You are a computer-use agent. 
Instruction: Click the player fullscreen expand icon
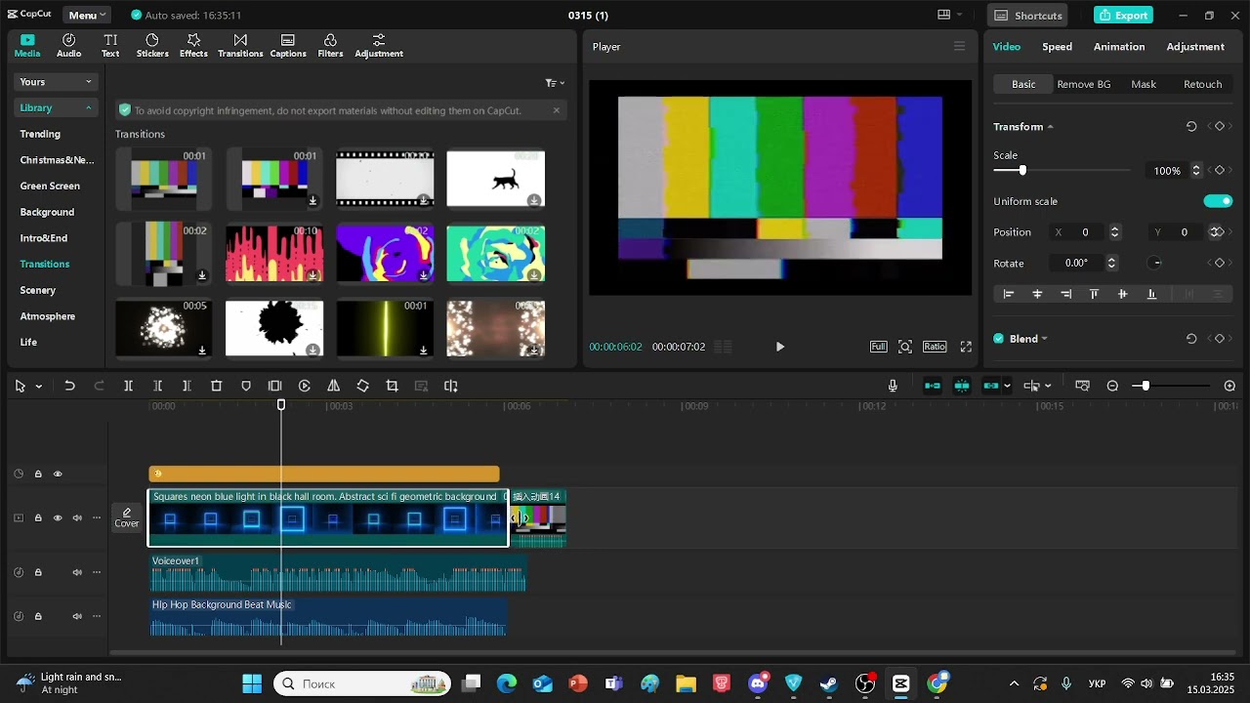click(x=966, y=347)
